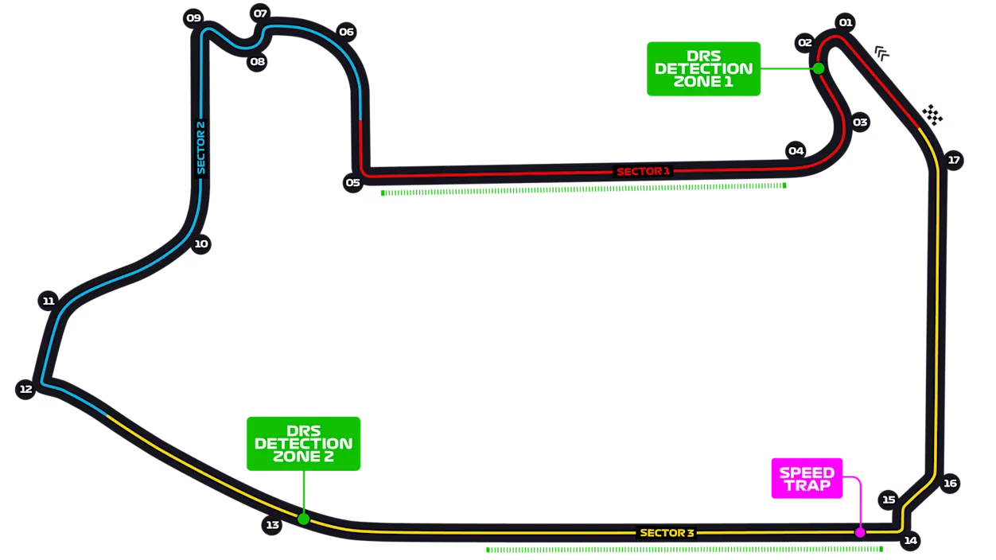
Task: Click the SECTOR 2 text on track
Action: point(200,147)
